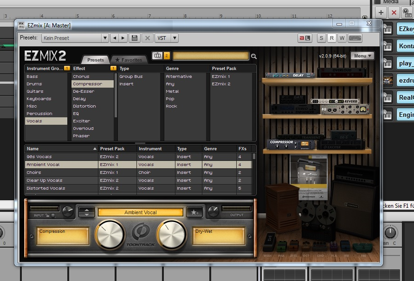
Task: Go to previous preset with left arrow
Action: click(114, 38)
